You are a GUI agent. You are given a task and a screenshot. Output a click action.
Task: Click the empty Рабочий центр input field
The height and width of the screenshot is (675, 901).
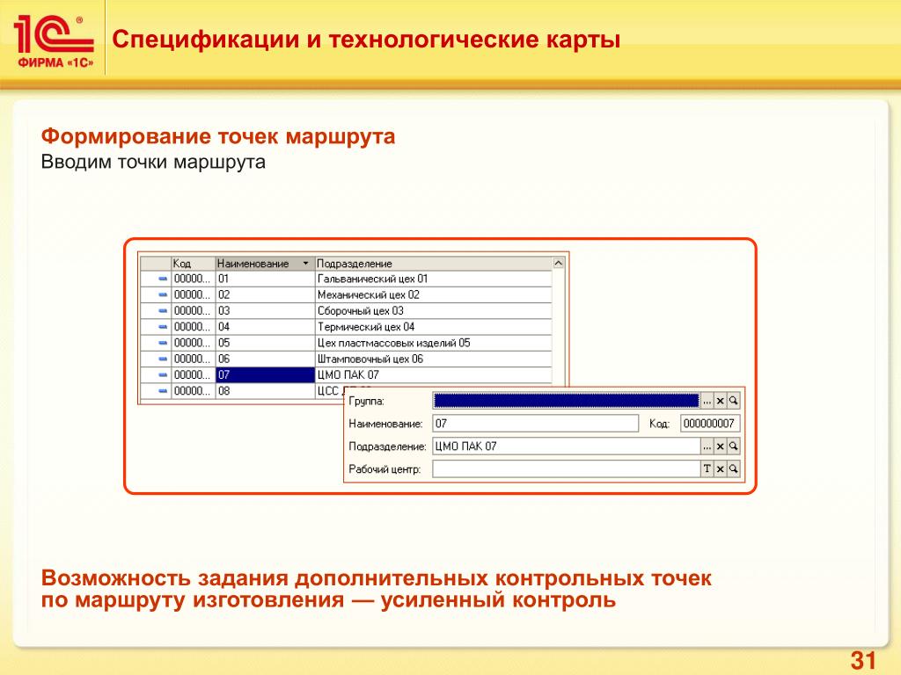566,469
